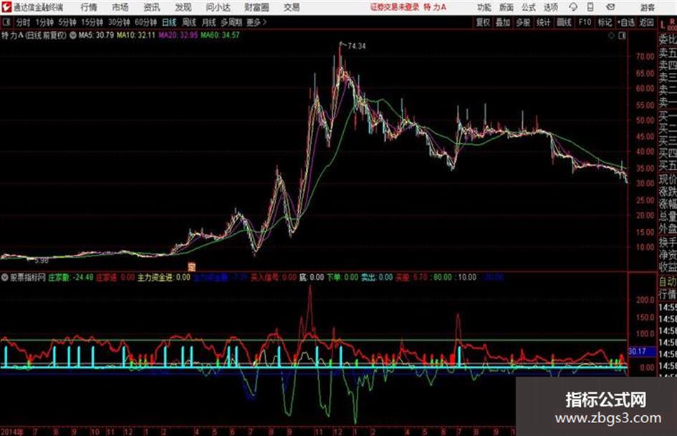This screenshot has width=677, height=436.
Task: Switch to the 30分钟 period tab
Action: click(x=119, y=22)
